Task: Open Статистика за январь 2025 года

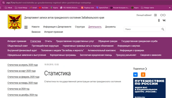Action: (23, 83)
